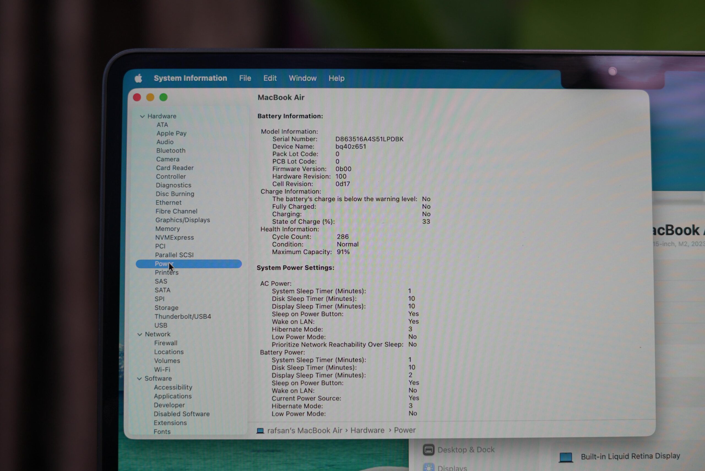Select Printers in the sidebar
The width and height of the screenshot is (705, 471).
(167, 272)
